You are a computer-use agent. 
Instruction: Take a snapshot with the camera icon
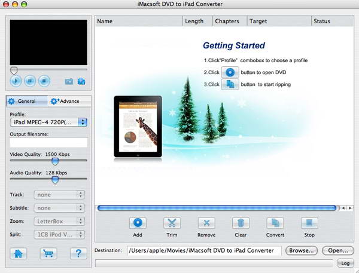tap(69, 81)
